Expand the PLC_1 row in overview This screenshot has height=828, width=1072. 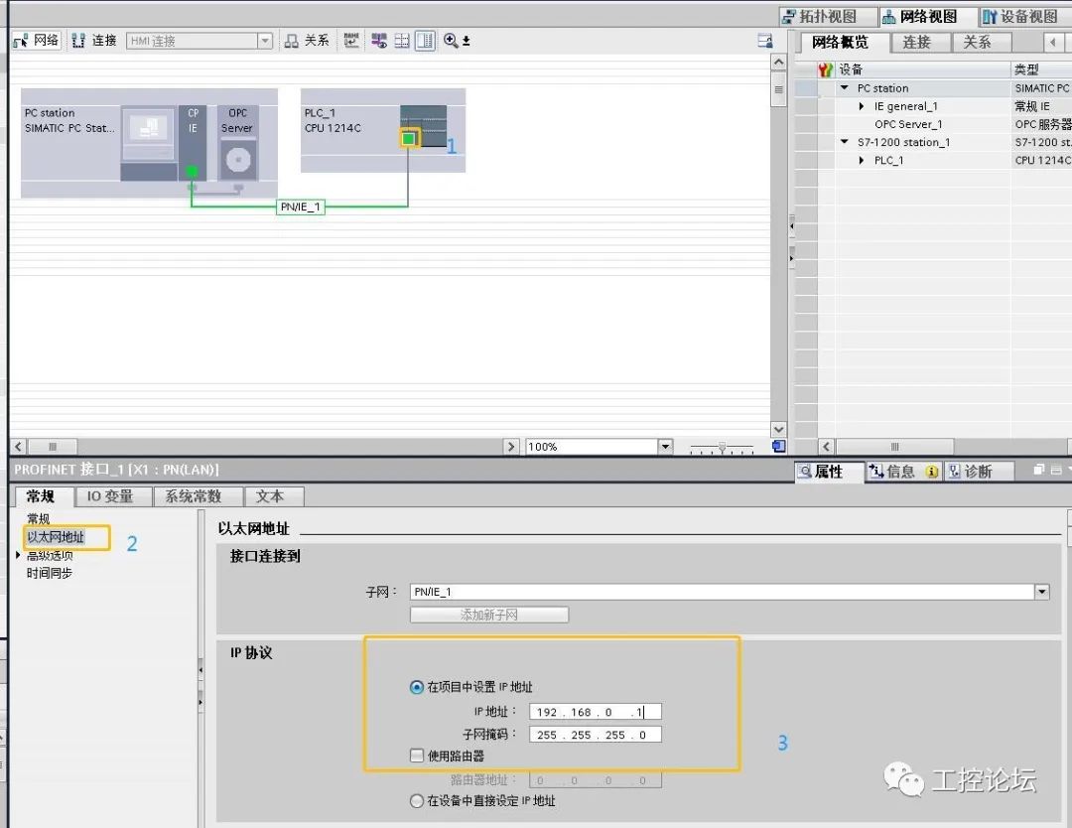tap(862, 160)
